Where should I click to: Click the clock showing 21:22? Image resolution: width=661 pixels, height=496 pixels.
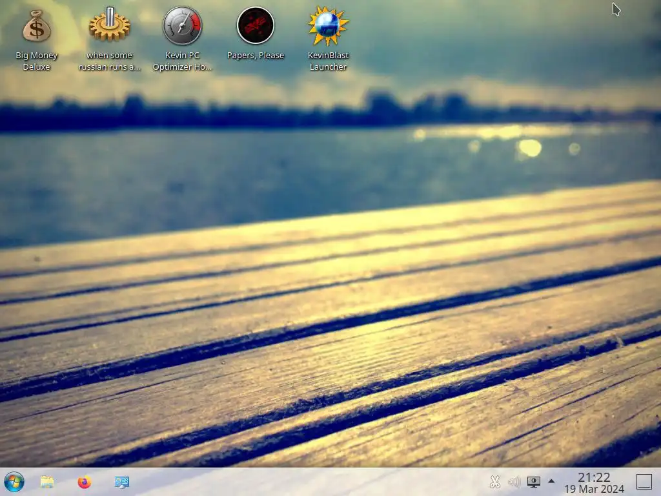(594, 477)
